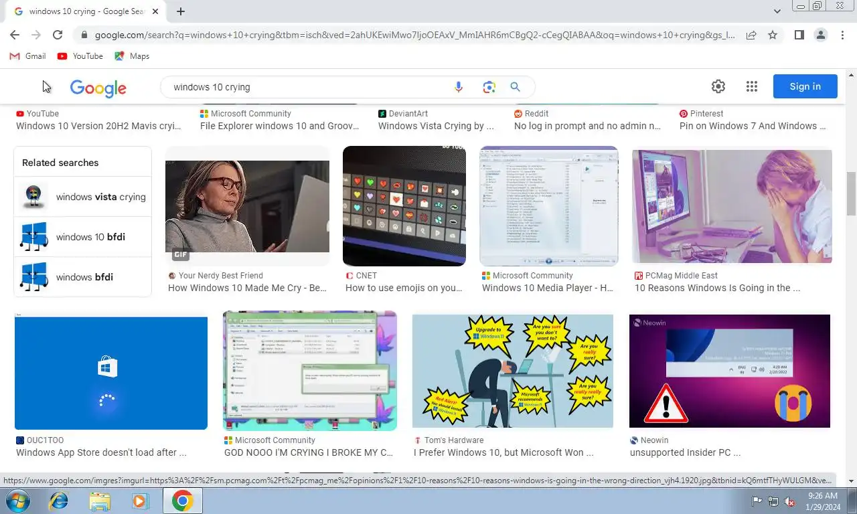Open a new tab with plus button

[x=181, y=11]
